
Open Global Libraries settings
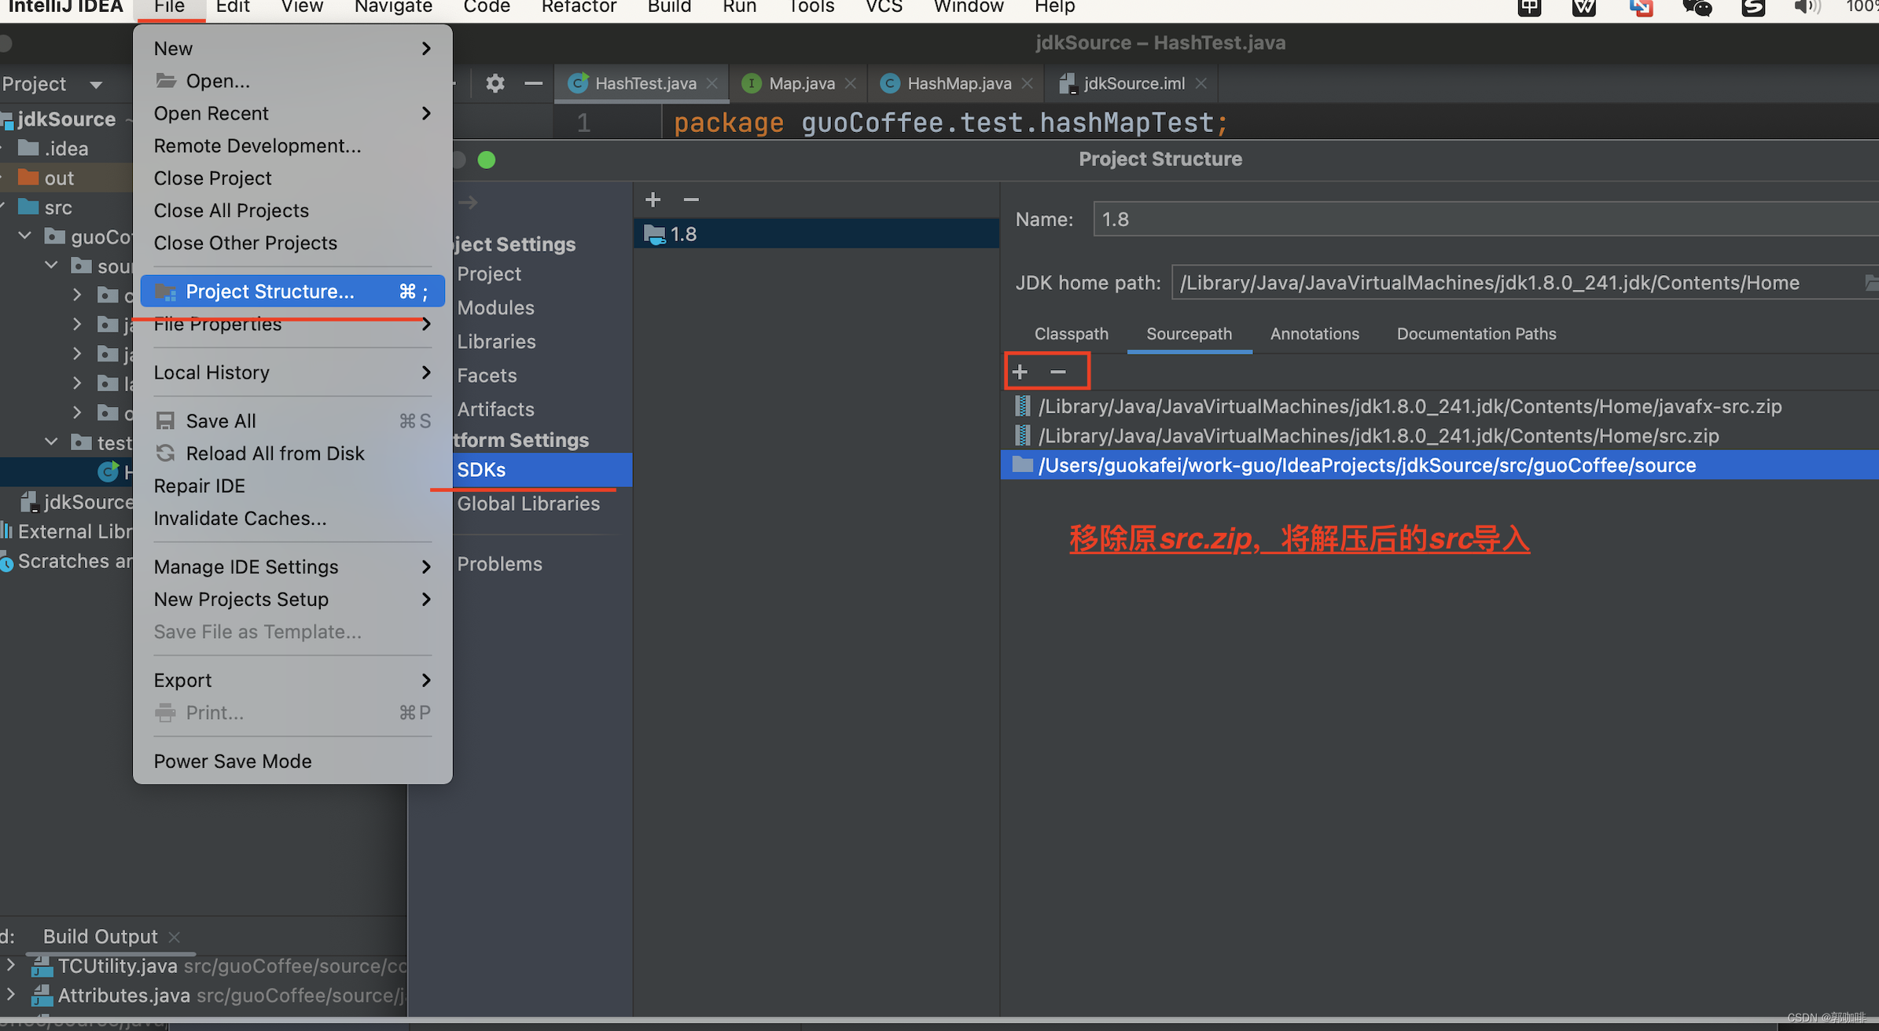pyautogui.click(x=528, y=504)
